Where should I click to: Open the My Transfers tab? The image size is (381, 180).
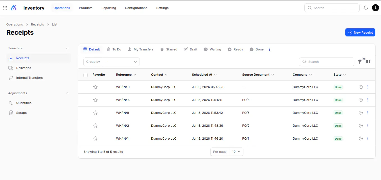(x=141, y=49)
